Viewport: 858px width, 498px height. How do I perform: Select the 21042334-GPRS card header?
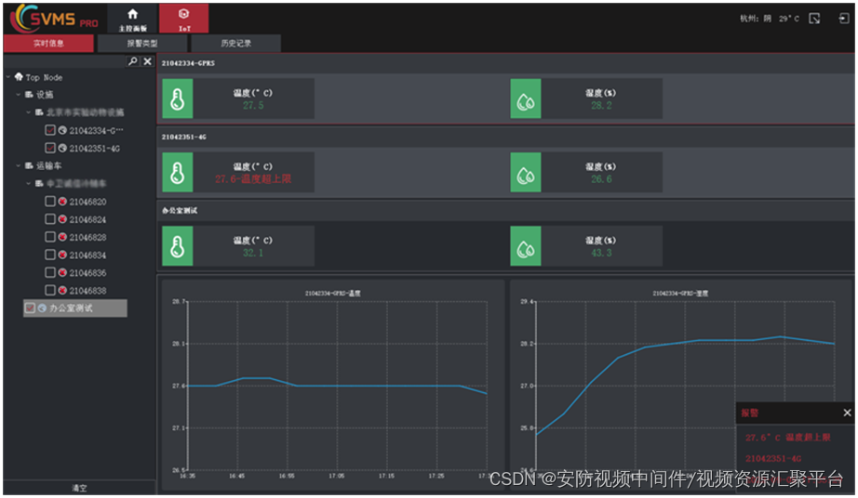[505, 63]
